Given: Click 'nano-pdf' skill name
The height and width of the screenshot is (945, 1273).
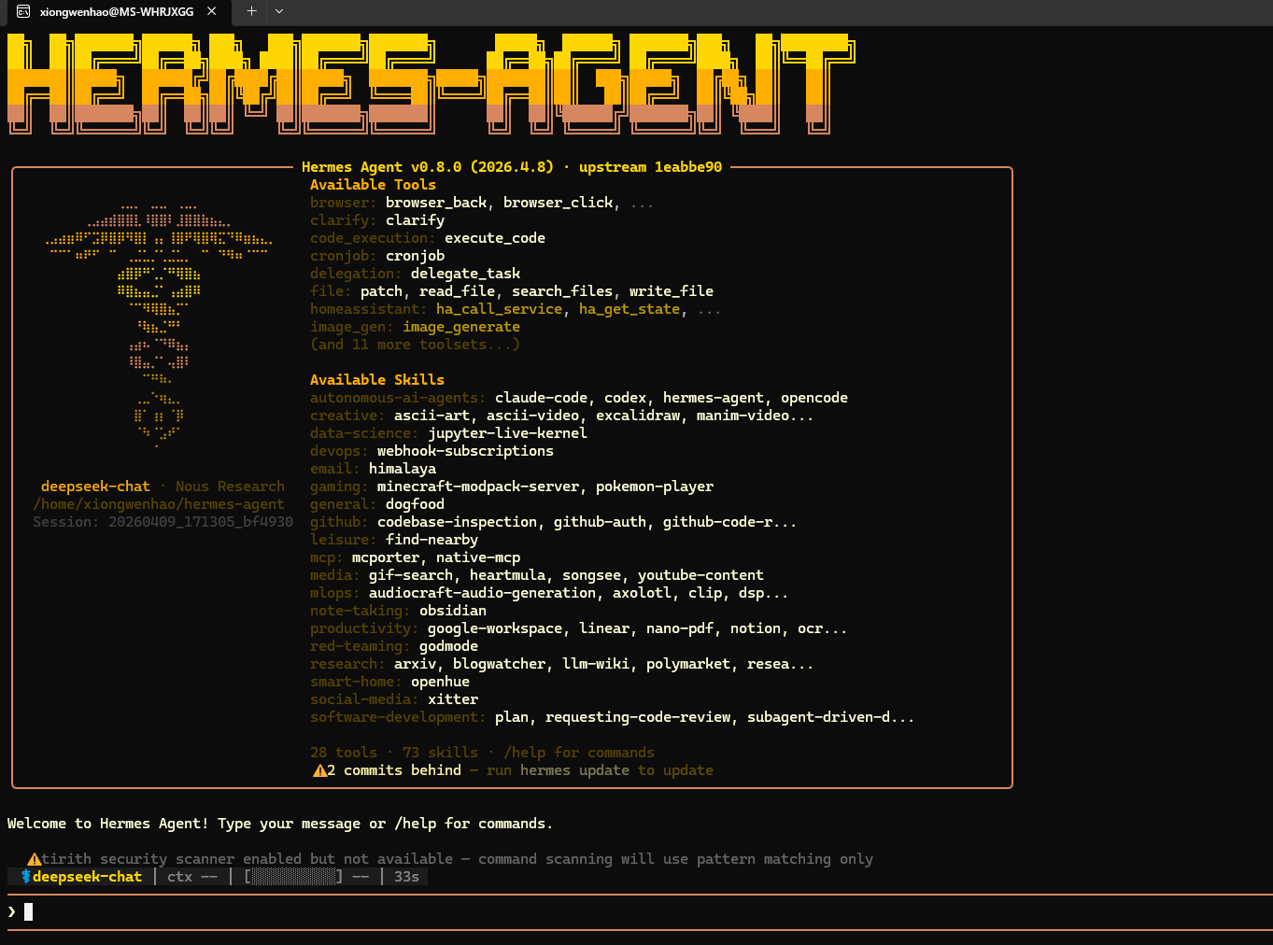Looking at the screenshot, I should pos(680,628).
